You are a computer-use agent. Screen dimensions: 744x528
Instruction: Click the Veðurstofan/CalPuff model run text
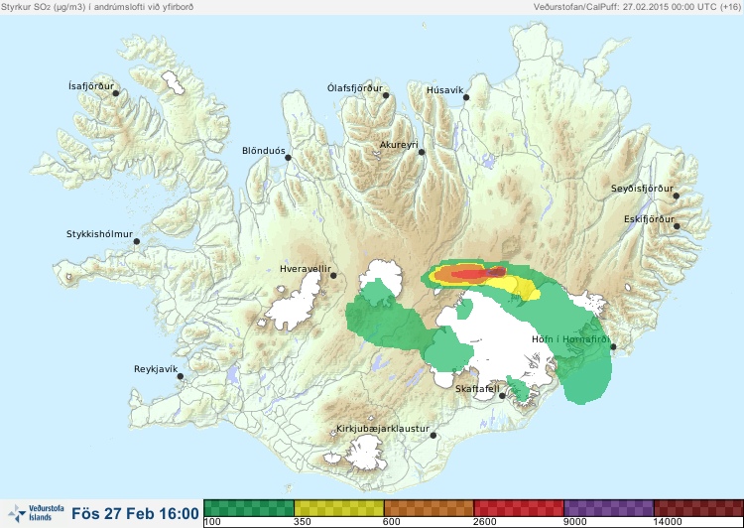[637, 7]
